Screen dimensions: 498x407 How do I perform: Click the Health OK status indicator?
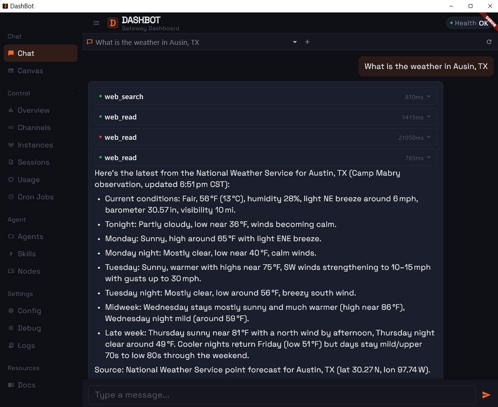coord(469,23)
